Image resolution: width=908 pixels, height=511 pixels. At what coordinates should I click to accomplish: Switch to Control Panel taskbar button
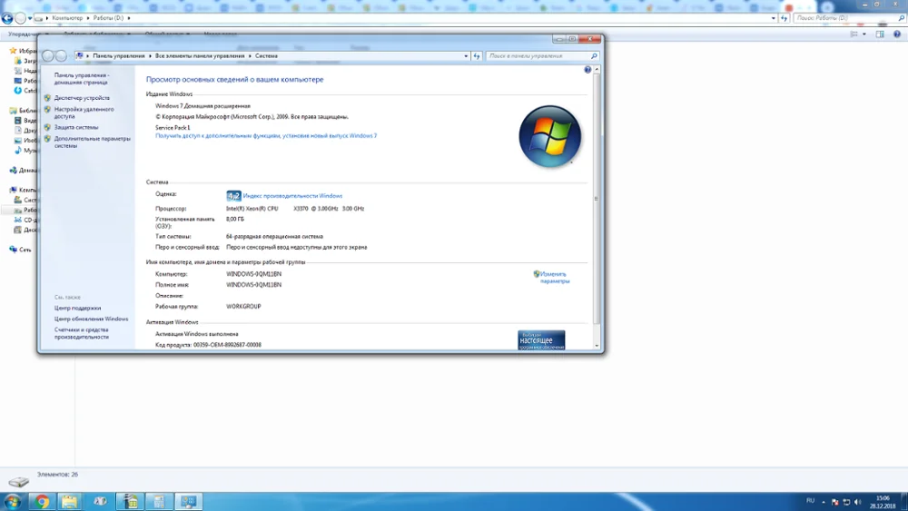(188, 501)
